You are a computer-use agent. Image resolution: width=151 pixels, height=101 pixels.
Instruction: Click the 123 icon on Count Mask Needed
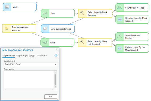pos(119,8)
